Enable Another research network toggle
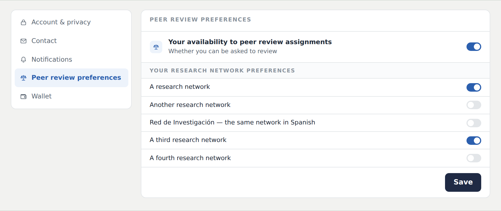The width and height of the screenshot is (501, 211). pos(474,105)
